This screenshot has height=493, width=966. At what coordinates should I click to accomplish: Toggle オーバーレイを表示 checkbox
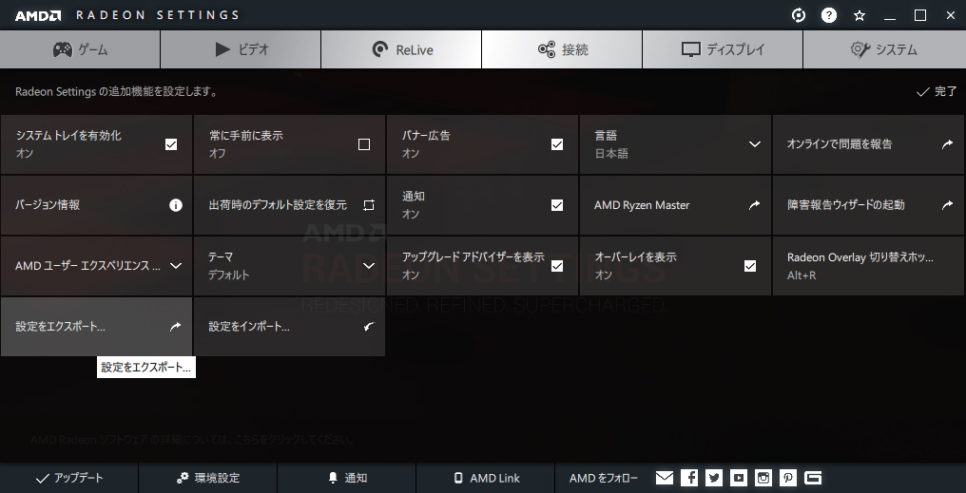[750, 266]
